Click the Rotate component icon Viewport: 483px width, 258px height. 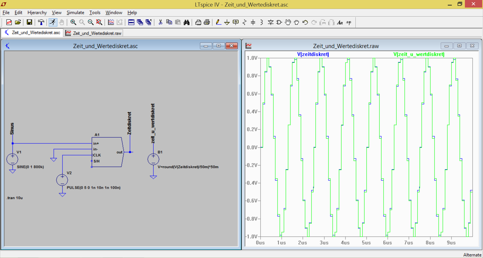point(323,22)
